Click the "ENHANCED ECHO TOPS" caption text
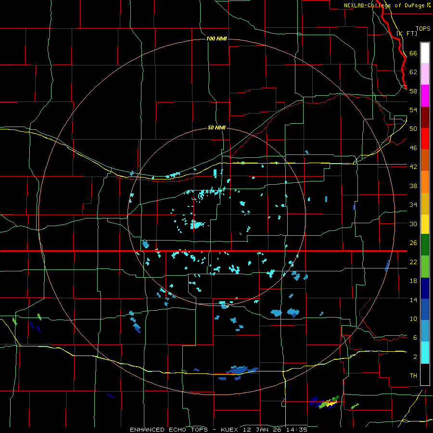433x433 pixels. (169, 430)
